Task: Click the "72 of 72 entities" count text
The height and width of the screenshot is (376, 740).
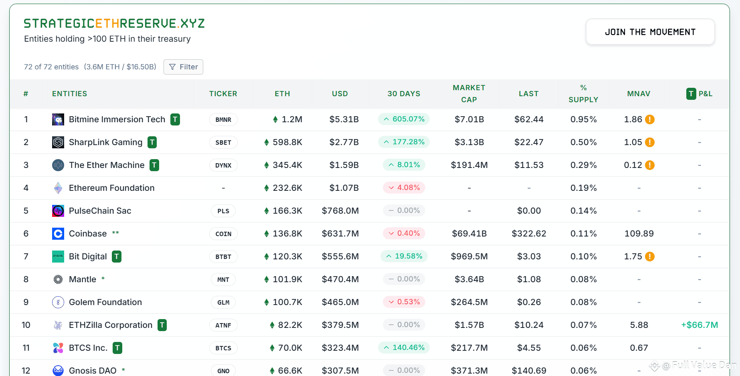Action: (x=51, y=67)
